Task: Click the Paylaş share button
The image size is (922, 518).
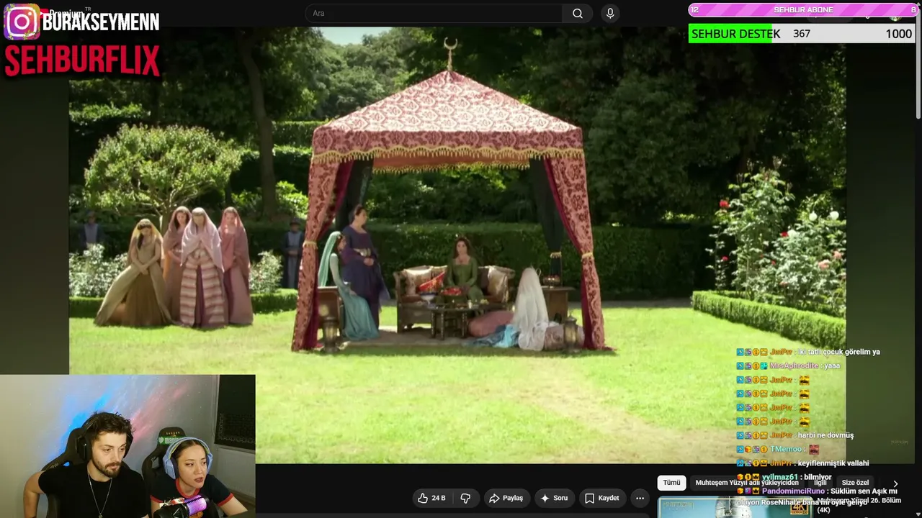Action: (x=506, y=498)
